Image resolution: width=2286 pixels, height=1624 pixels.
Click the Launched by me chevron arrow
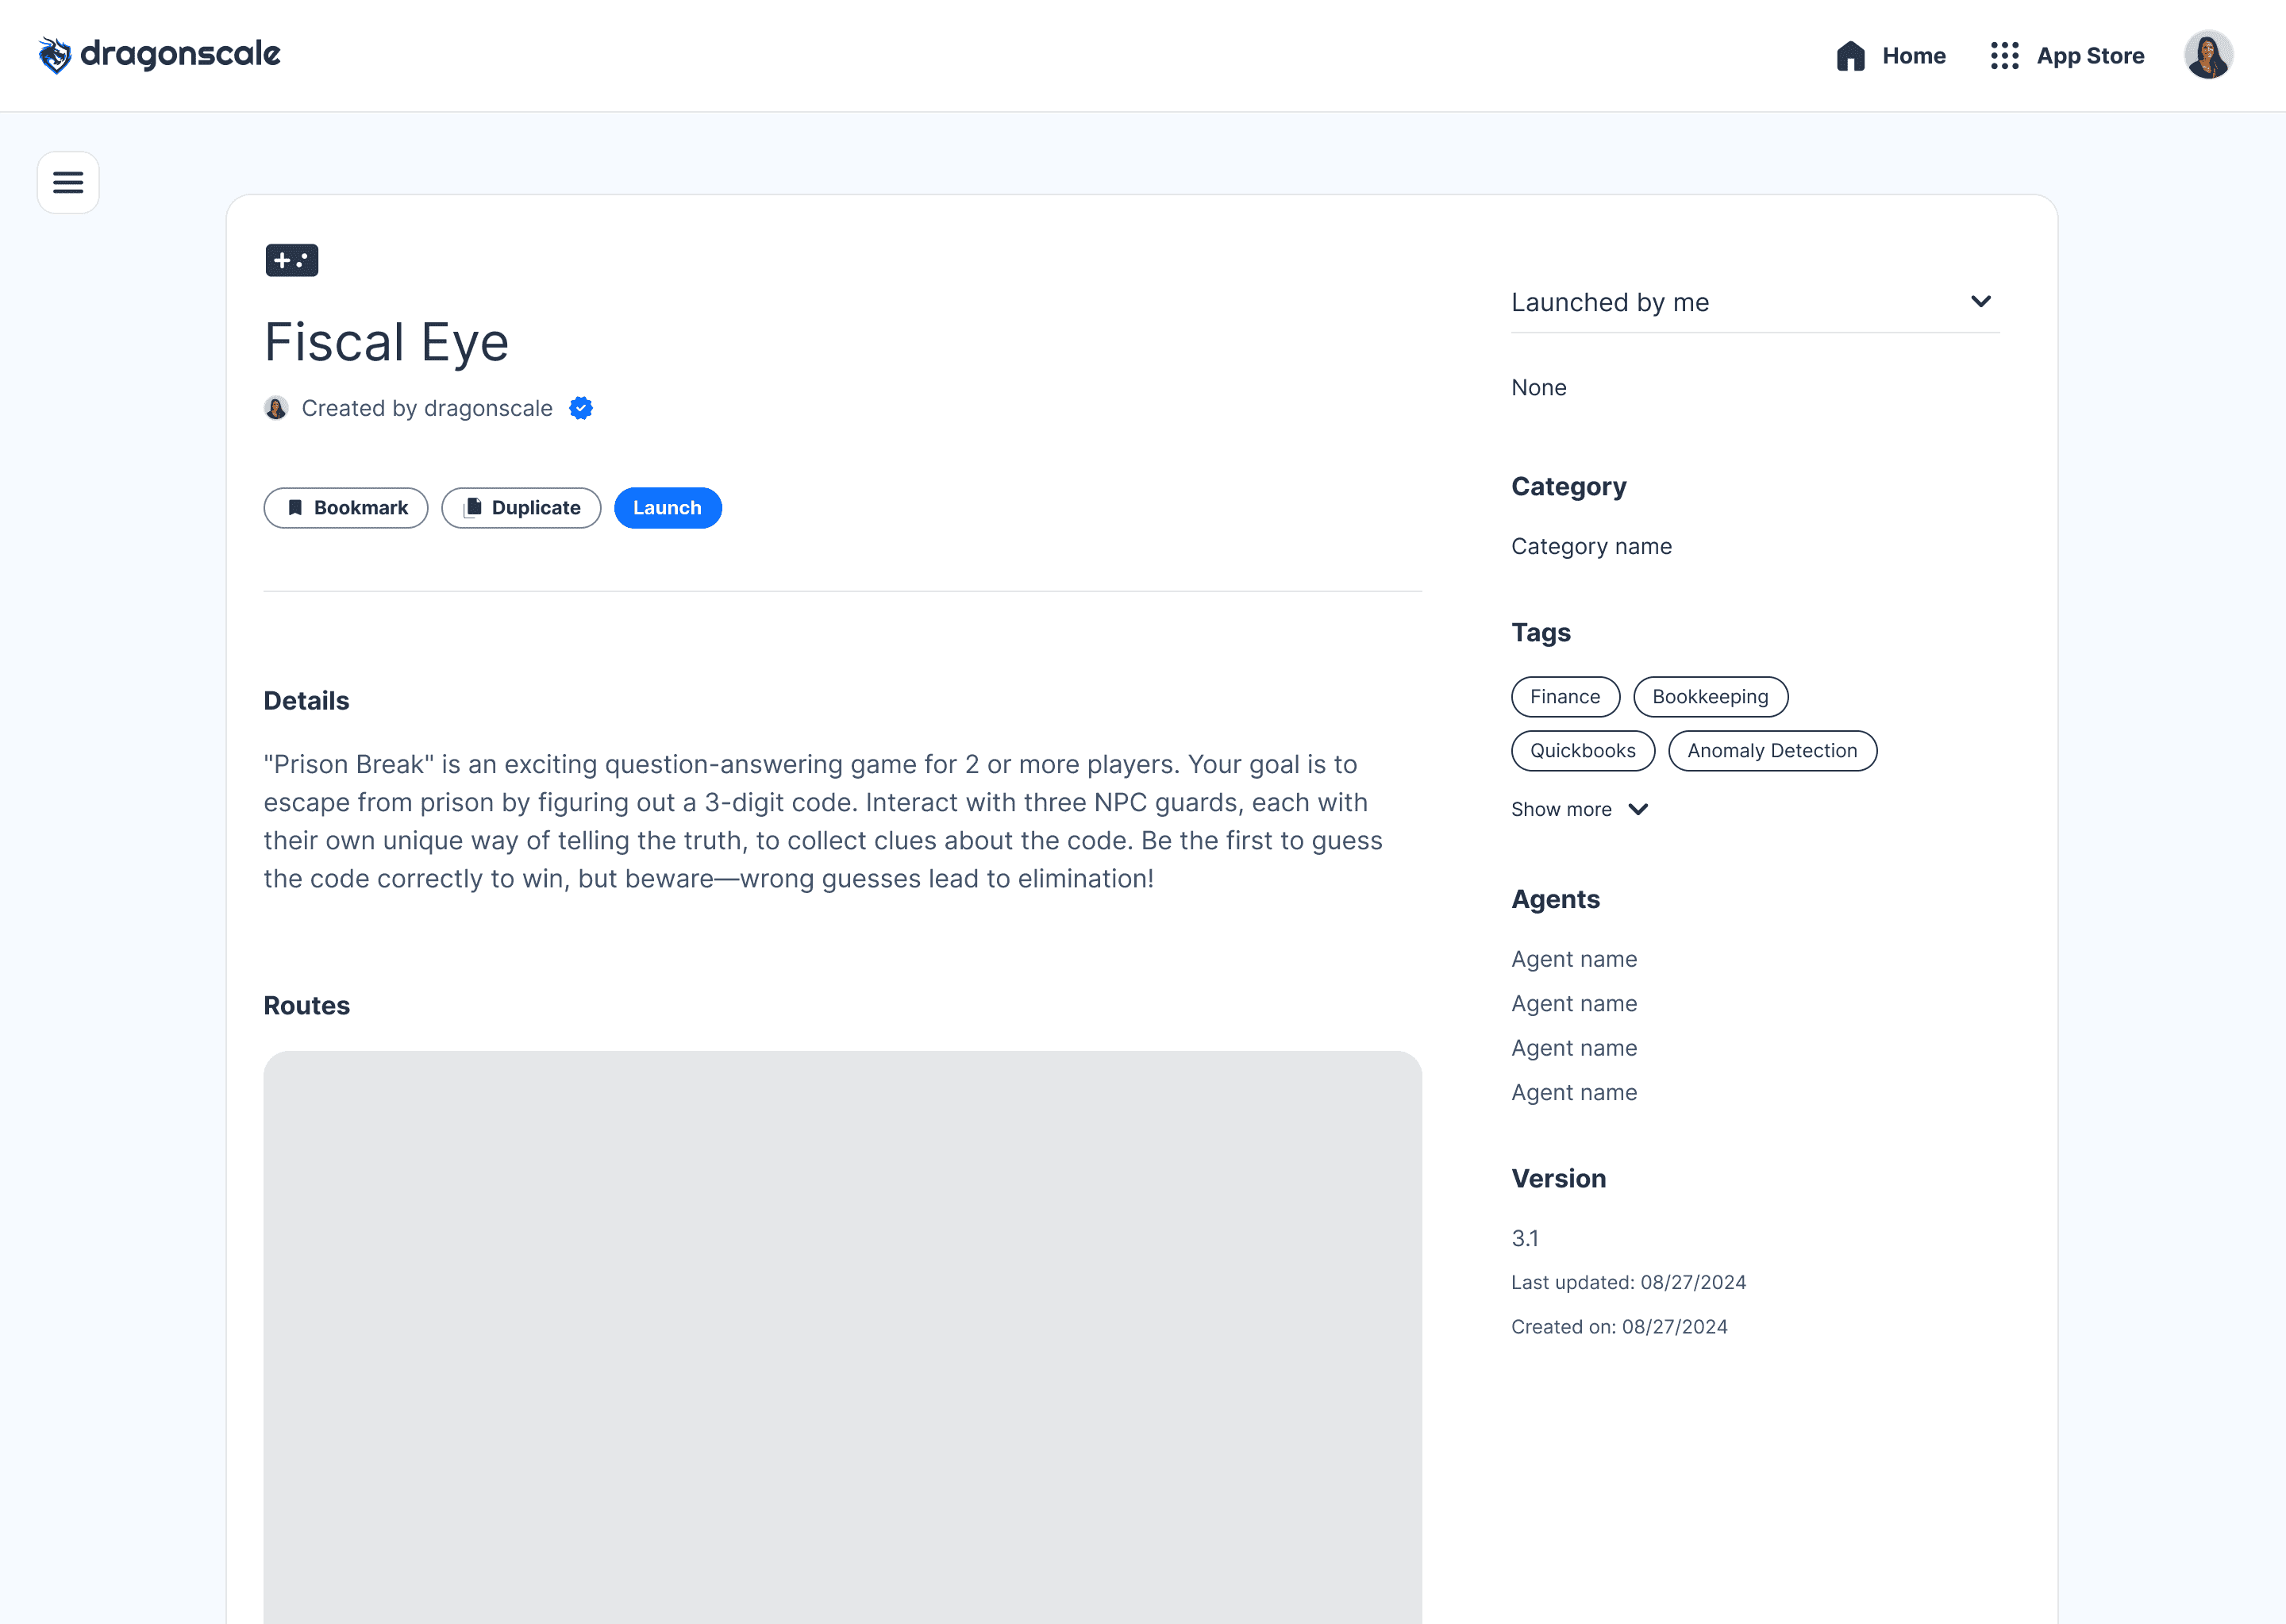pyautogui.click(x=1980, y=302)
